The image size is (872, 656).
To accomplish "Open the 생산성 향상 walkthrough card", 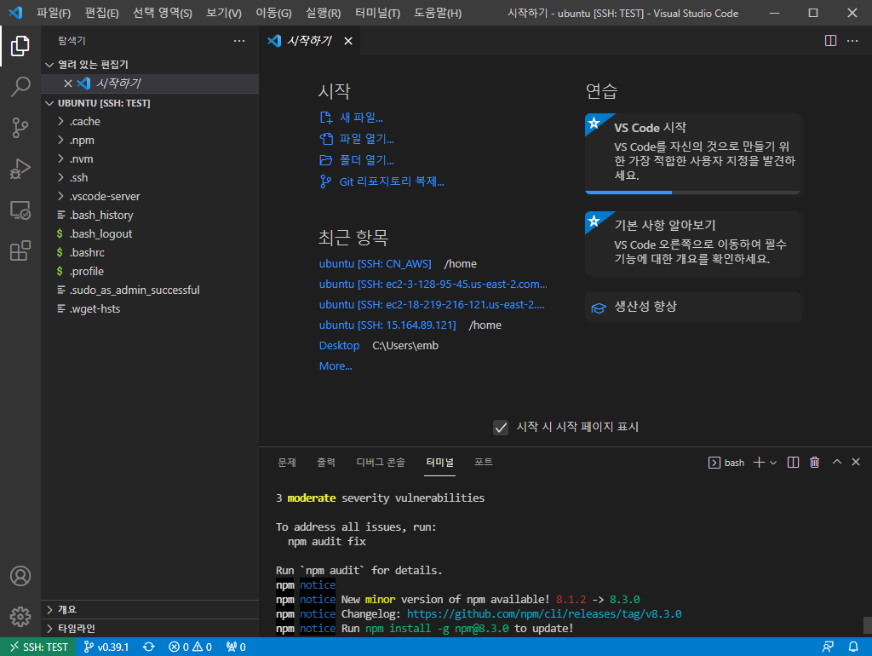I will click(692, 308).
